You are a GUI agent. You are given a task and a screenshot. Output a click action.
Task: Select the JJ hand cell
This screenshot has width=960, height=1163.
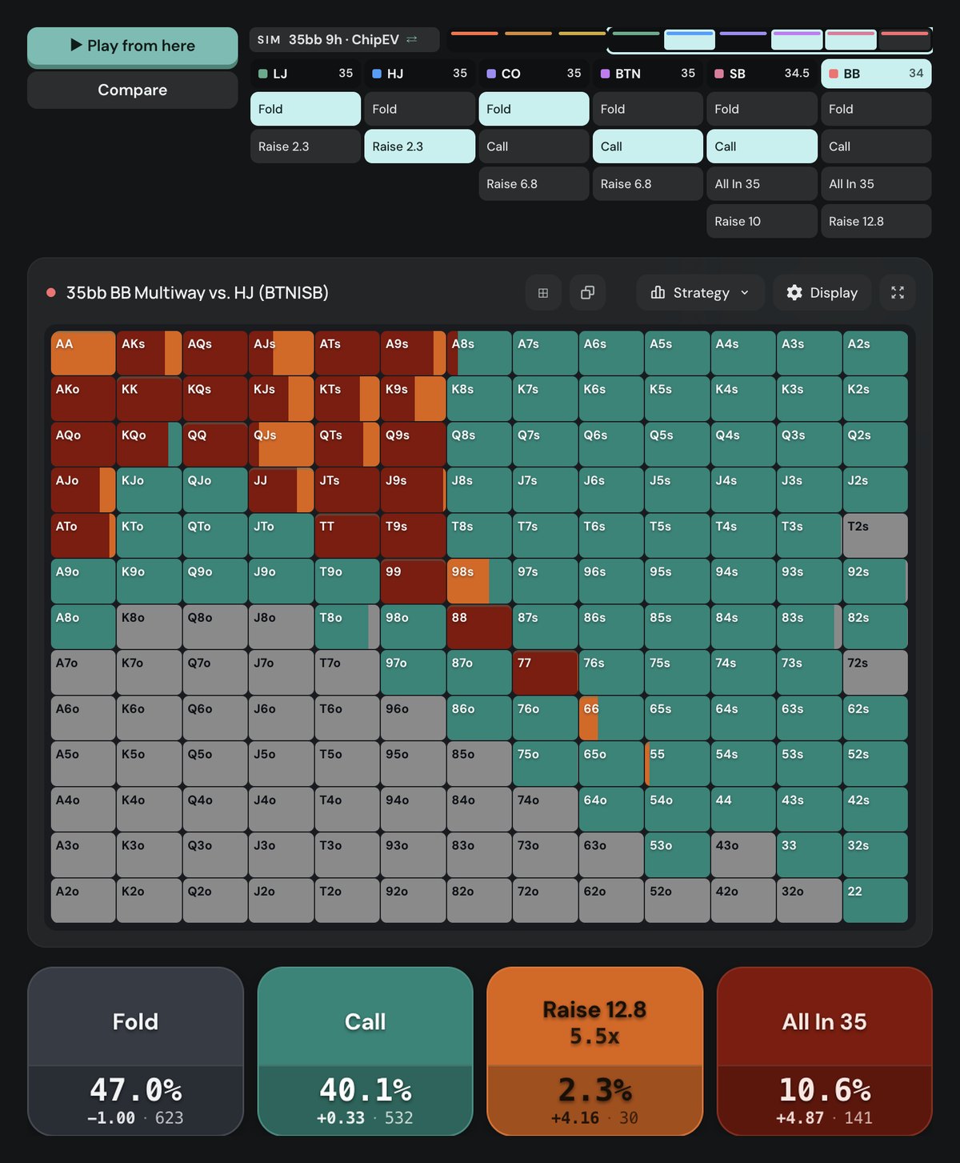(281, 490)
